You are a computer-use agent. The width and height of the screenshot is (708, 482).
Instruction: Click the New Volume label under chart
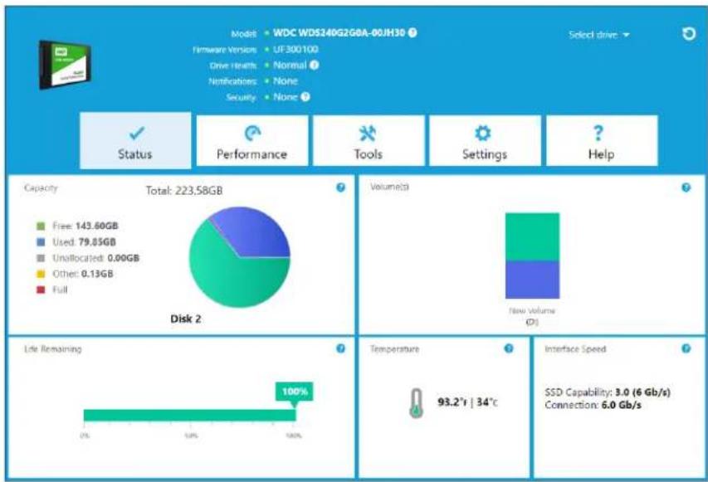click(532, 311)
